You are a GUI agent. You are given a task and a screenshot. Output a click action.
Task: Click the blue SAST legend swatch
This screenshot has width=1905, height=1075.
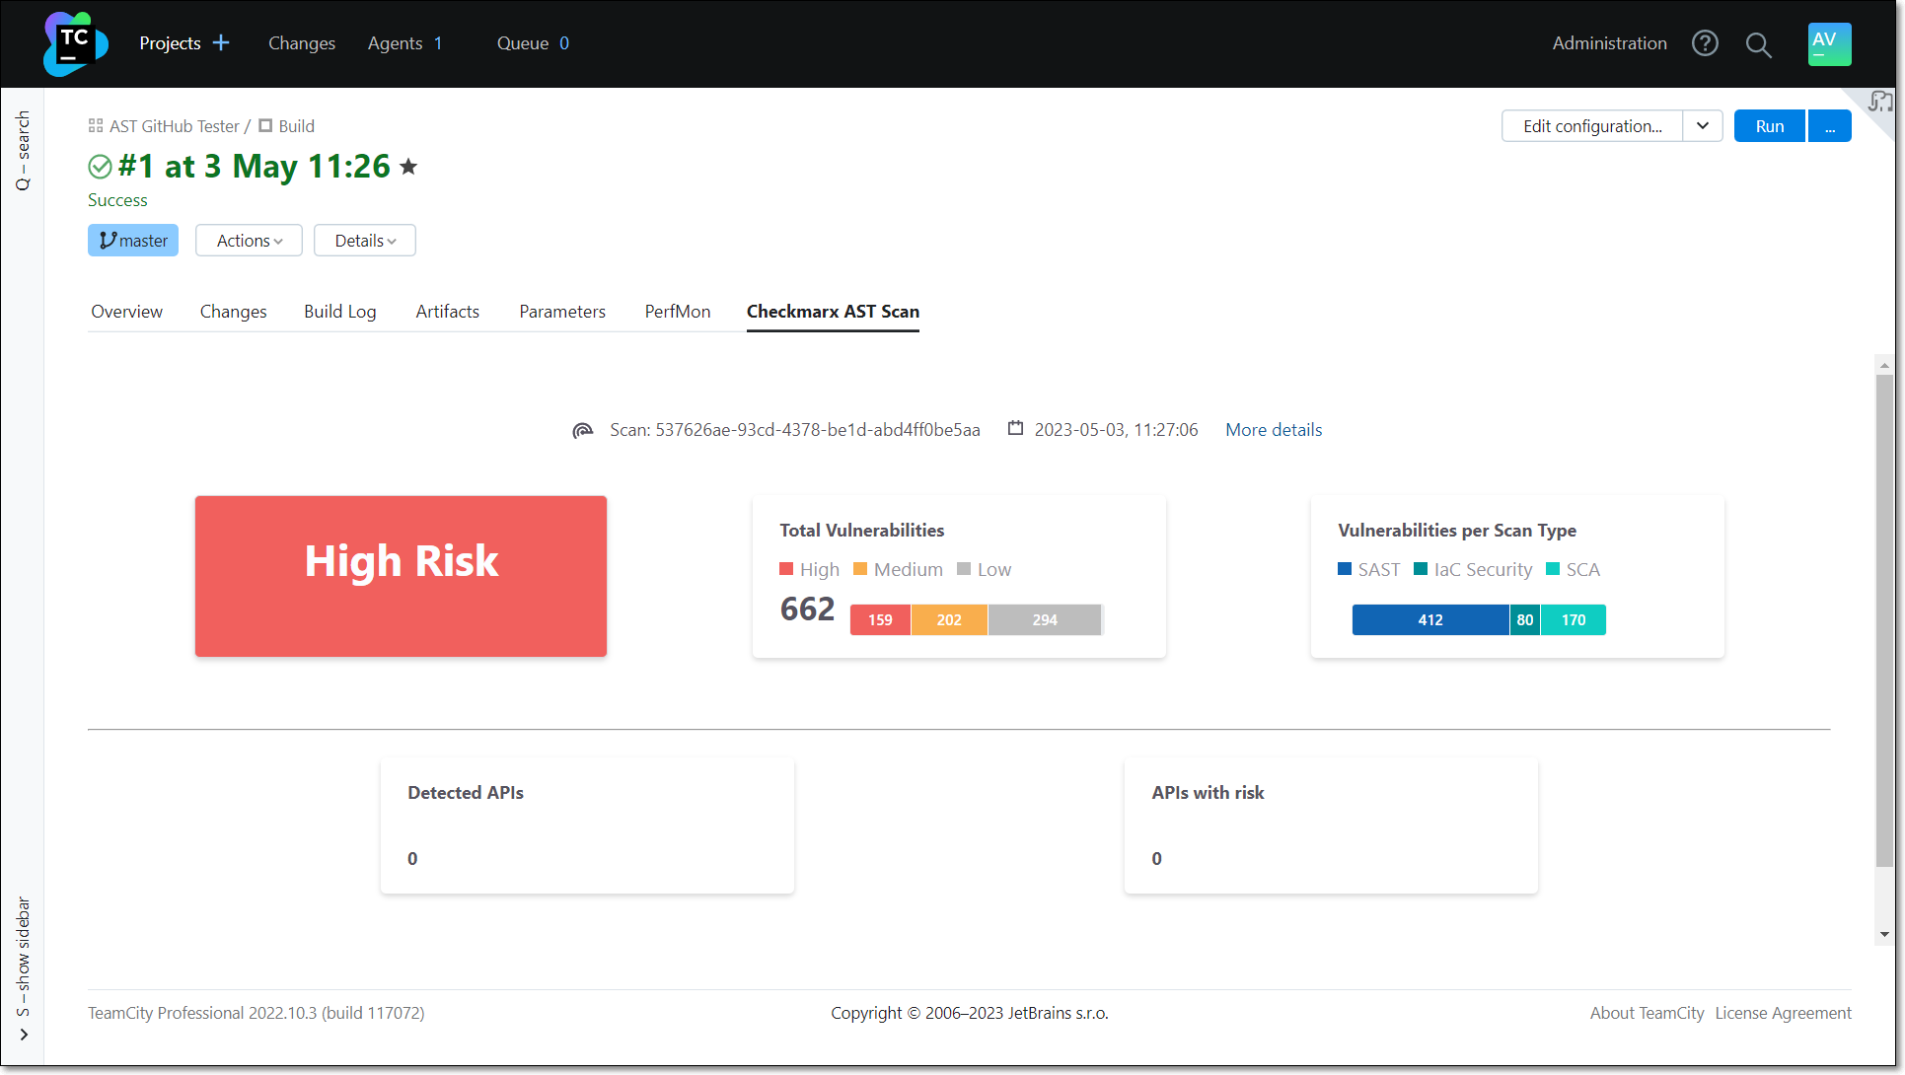coord(1345,569)
